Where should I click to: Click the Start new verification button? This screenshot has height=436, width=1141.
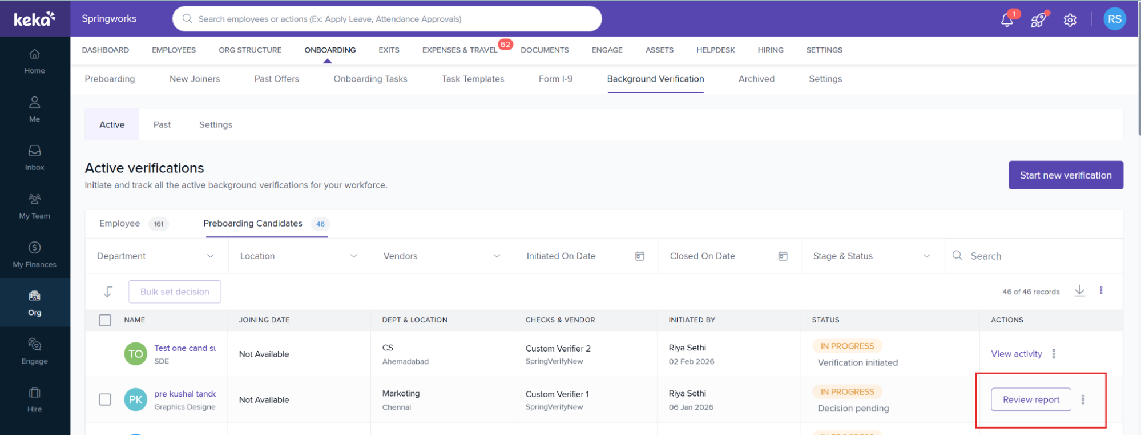[x=1065, y=175]
